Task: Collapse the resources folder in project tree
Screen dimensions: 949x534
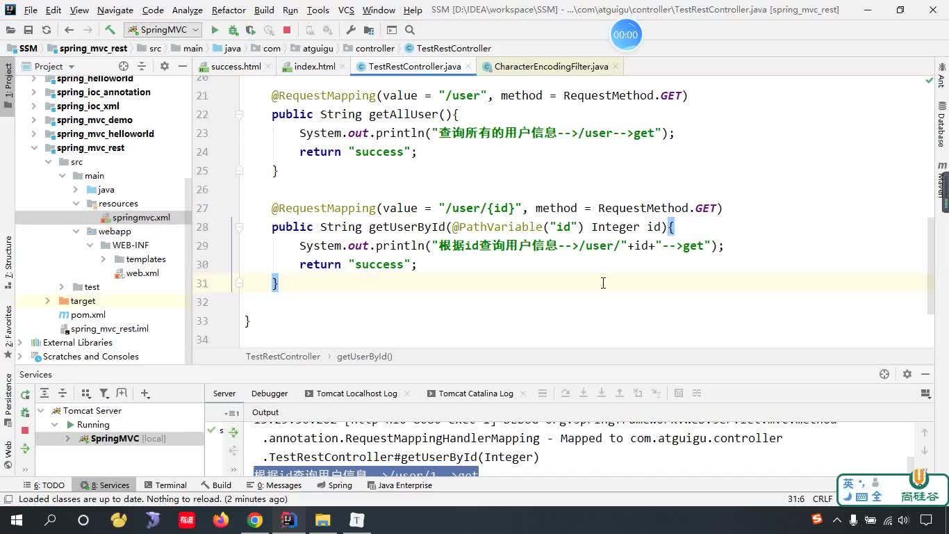Action: [x=76, y=203]
